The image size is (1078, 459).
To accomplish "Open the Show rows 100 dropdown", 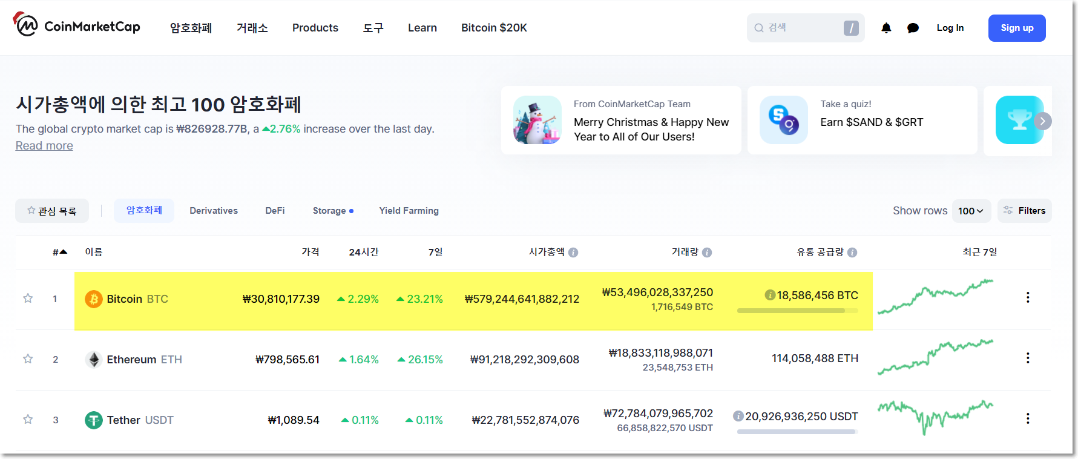I will 971,211.
